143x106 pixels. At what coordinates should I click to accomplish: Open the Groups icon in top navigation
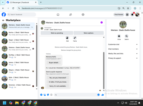click(x=83, y=14)
